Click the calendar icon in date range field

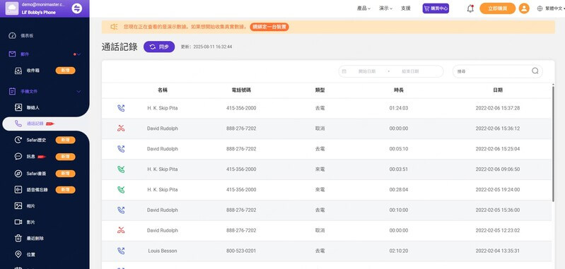[344, 71]
